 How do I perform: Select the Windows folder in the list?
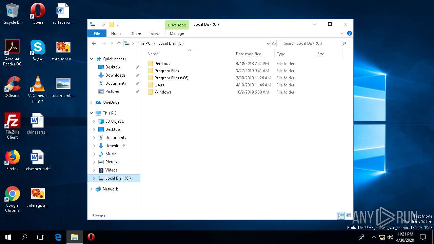coord(163,92)
